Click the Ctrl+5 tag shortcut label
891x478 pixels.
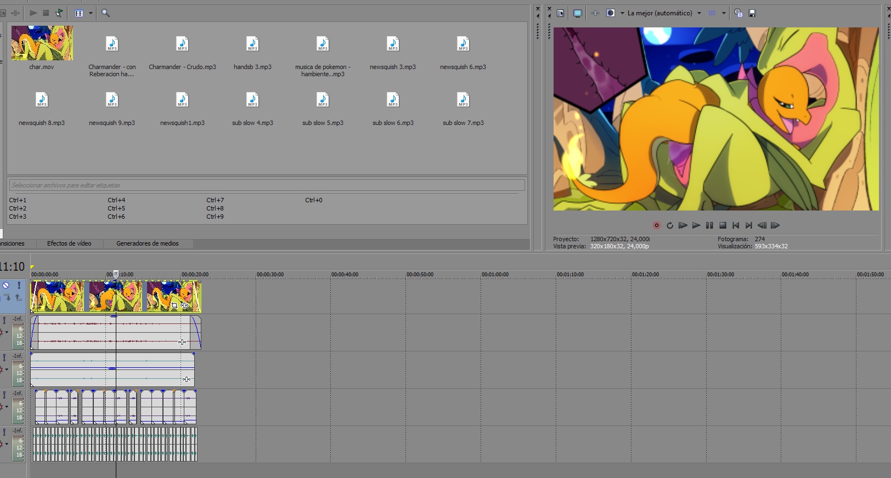click(x=116, y=208)
